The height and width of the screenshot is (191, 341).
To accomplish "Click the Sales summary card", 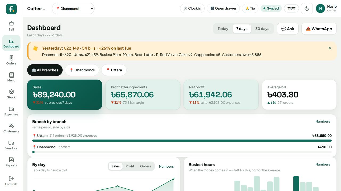I will (65, 95).
